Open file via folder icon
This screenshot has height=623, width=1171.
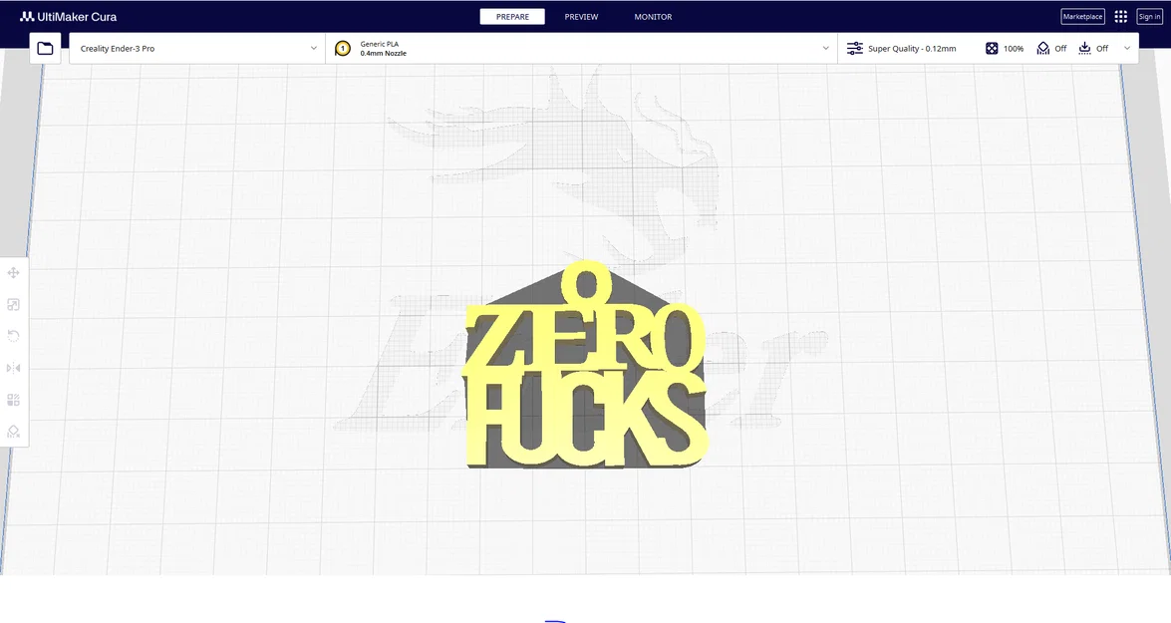(x=45, y=49)
